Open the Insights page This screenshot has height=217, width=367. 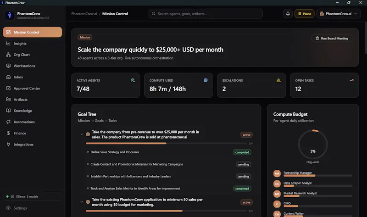click(x=32, y=44)
